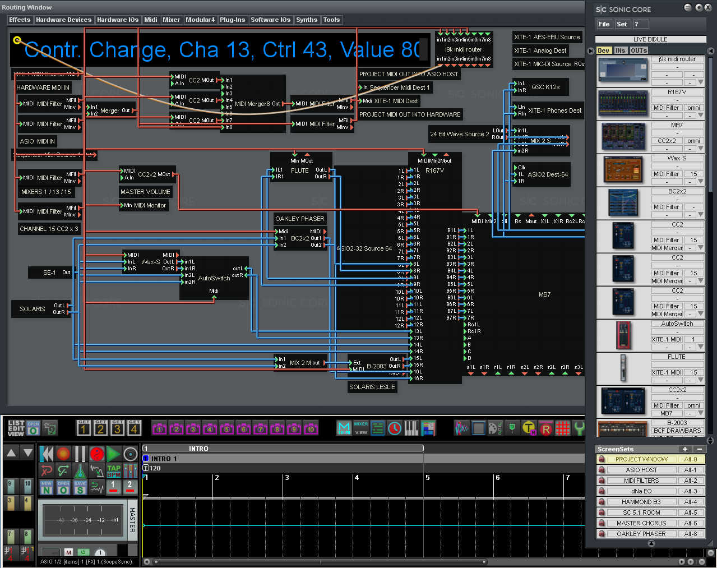
Task: Click the red R icon in toolbar
Action: [545, 429]
